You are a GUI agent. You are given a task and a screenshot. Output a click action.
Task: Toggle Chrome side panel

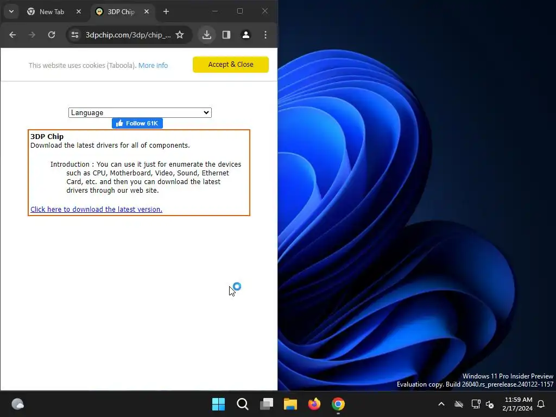[x=226, y=35]
